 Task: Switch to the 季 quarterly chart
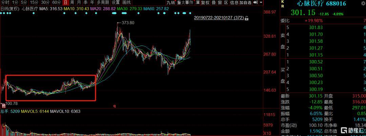(x=86, y=3)
